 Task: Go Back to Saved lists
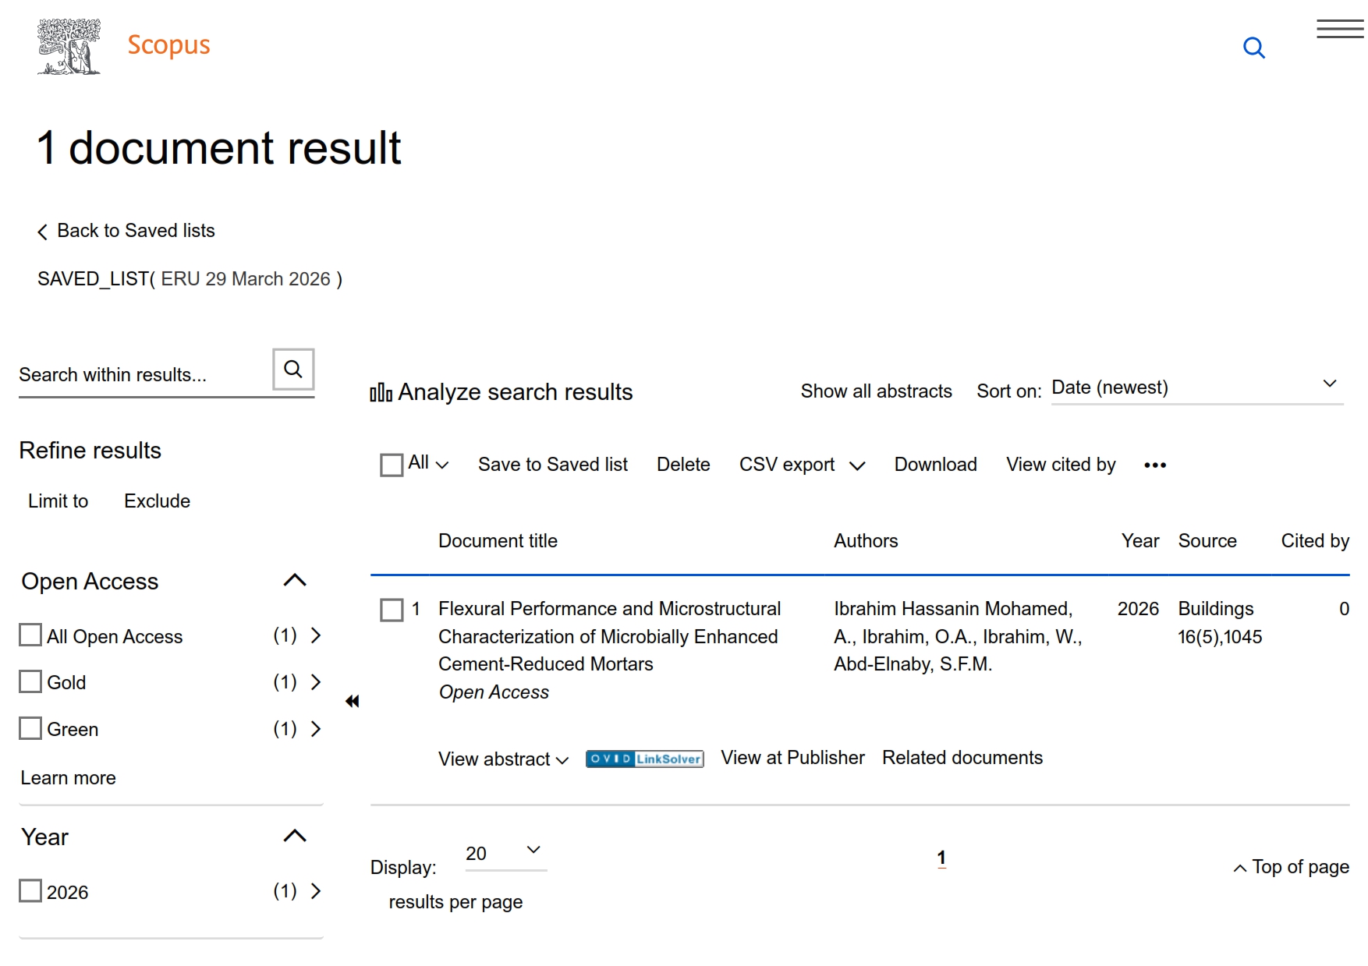point(126,232)
